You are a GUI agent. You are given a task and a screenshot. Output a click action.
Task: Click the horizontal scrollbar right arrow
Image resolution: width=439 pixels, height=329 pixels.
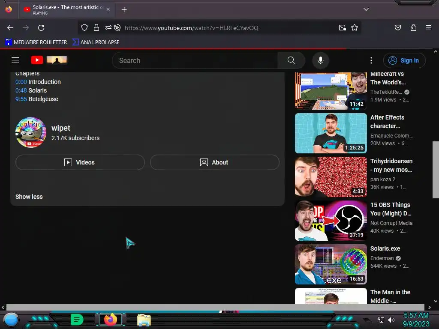[x=429, y=307]
